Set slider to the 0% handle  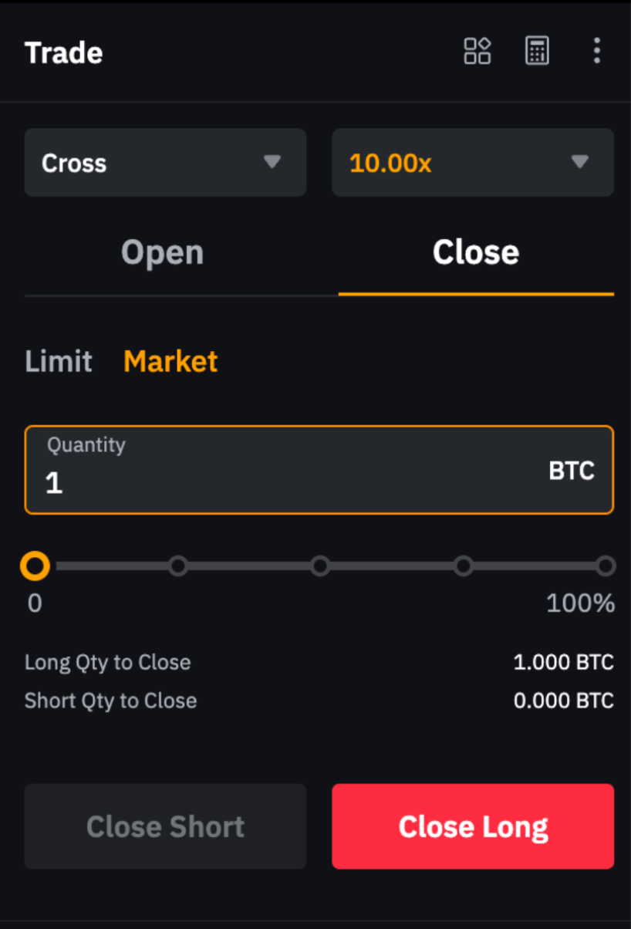tap(35, 566)
